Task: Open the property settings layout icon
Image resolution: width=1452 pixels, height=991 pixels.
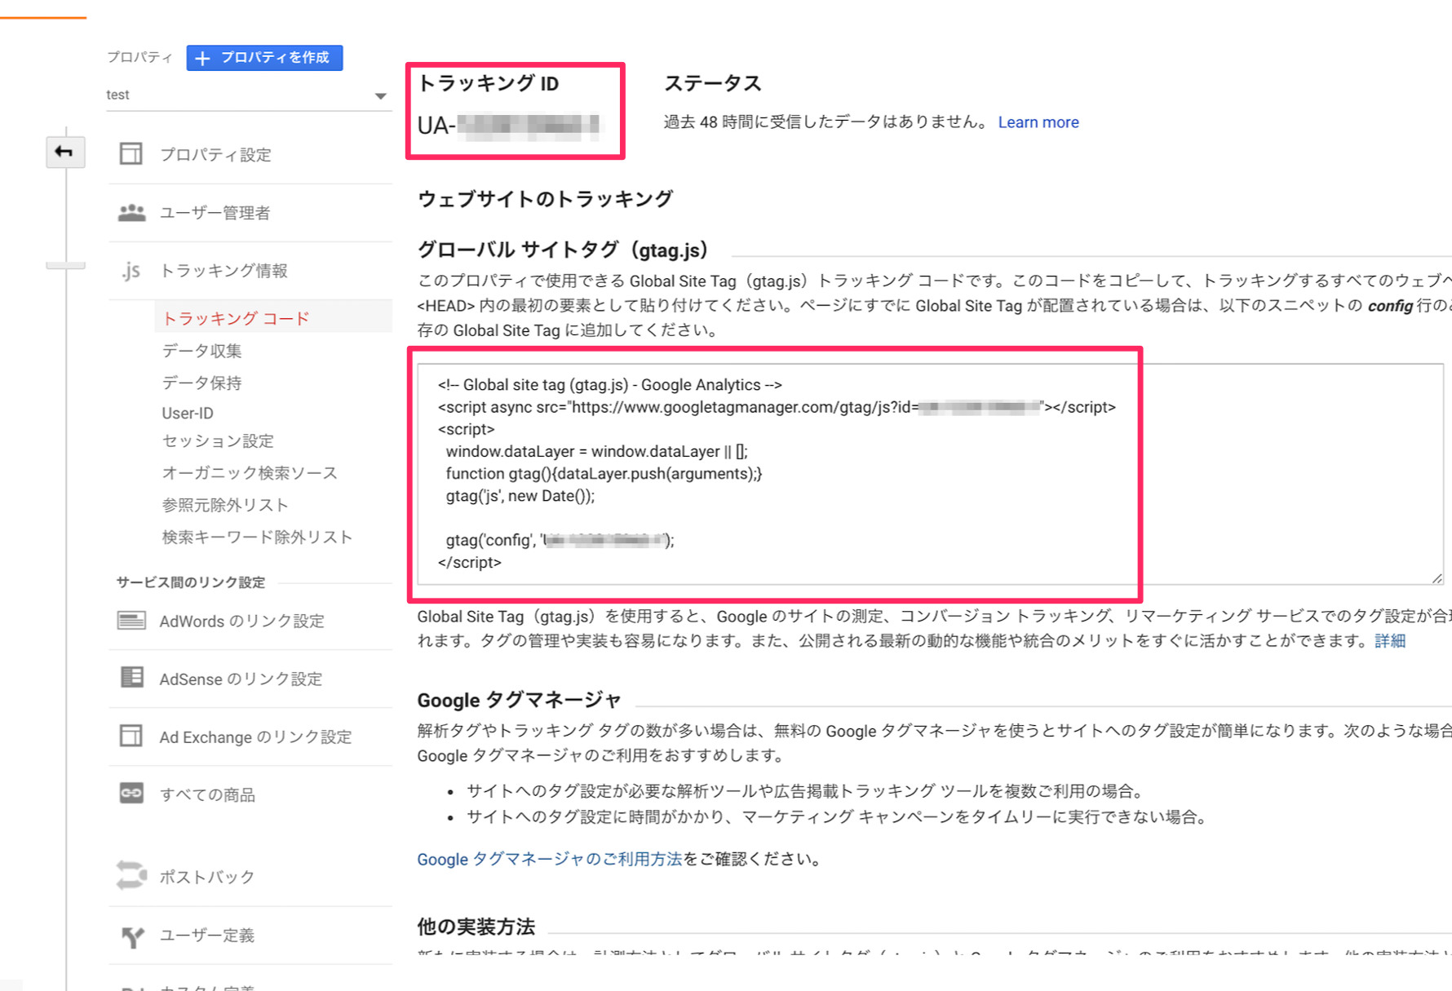Action: [x=131, y=153]
